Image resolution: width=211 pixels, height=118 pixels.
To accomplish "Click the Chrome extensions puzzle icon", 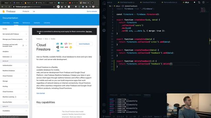I will (x=86, y=7).
